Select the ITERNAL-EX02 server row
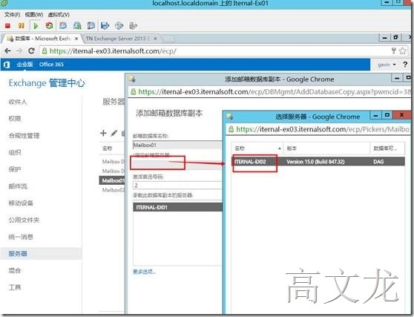414x317 pixels. pyautogui.click(x=318, y=162)
